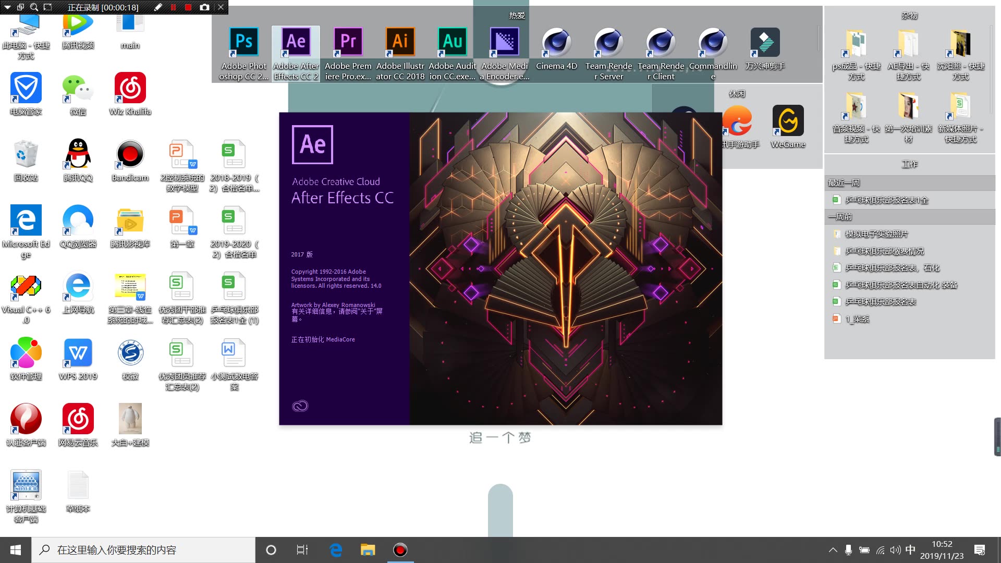Click the Windows search input field

(x=142, y=550)
